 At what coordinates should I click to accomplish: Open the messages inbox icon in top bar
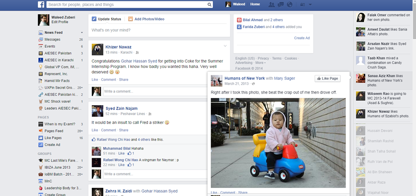pyautogui.click(x=280, y=5)
